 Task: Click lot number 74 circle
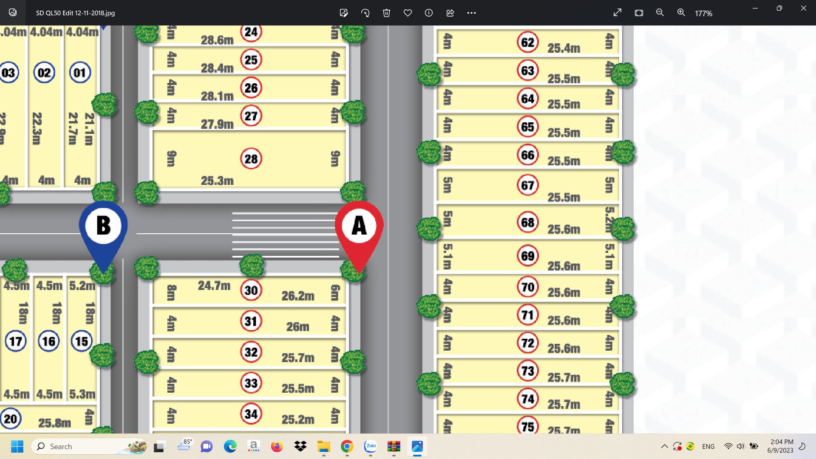(x=527, y=399)
